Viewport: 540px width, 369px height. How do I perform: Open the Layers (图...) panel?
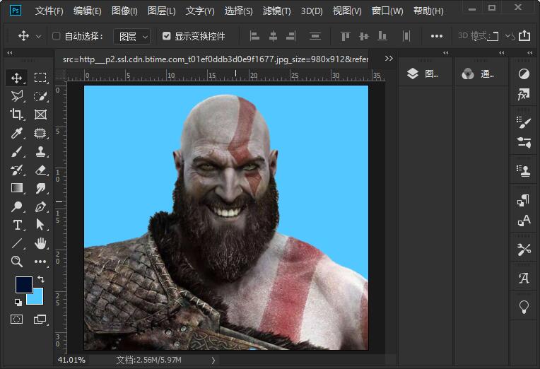coord(423,74)
